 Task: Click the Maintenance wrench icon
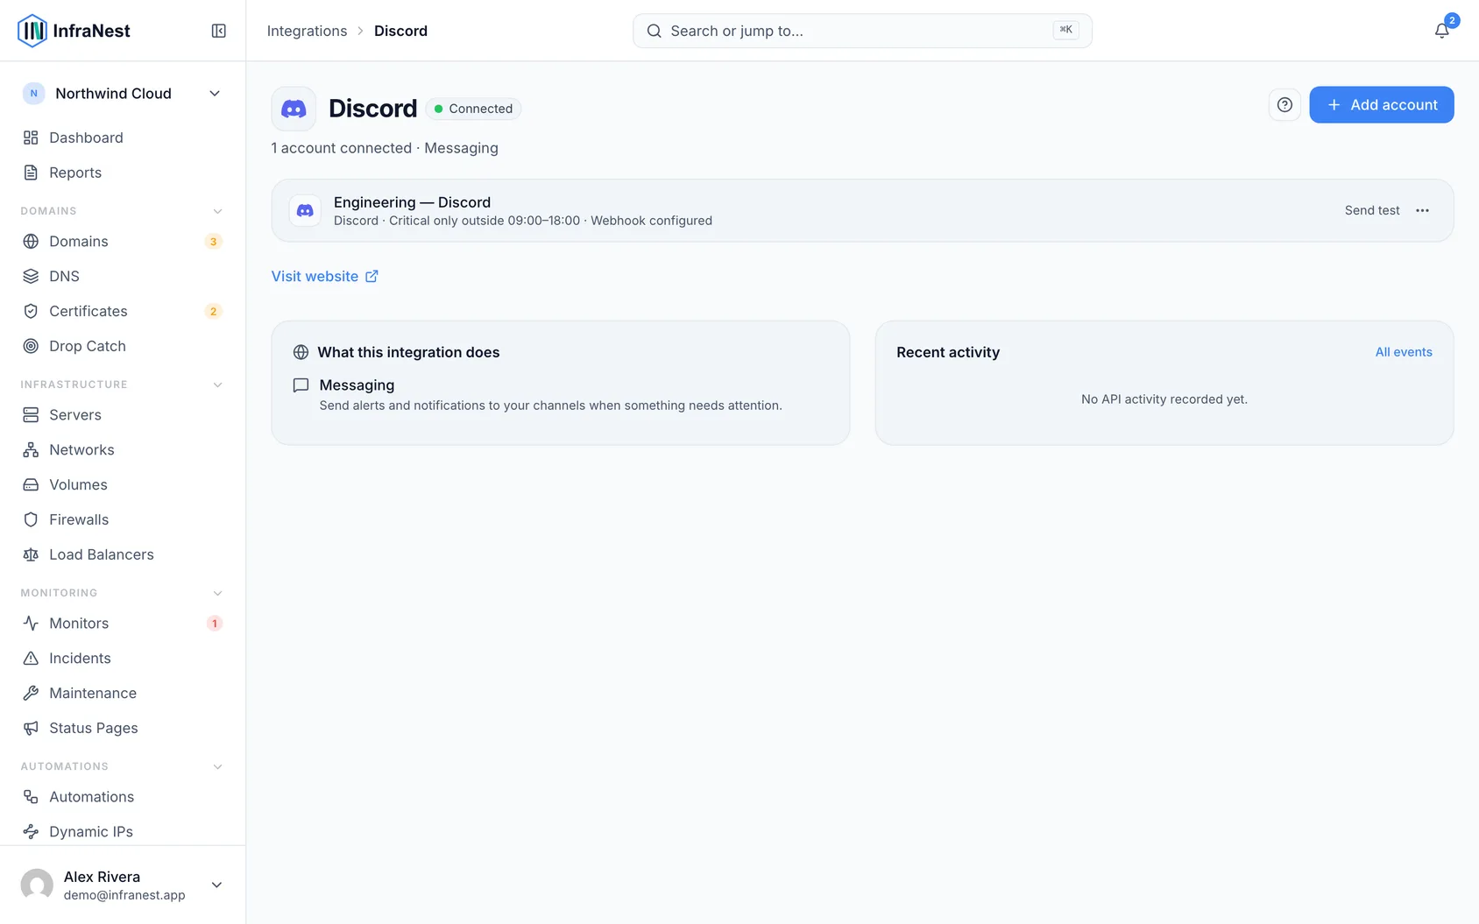pyautogui.click(x=31, y=693)
